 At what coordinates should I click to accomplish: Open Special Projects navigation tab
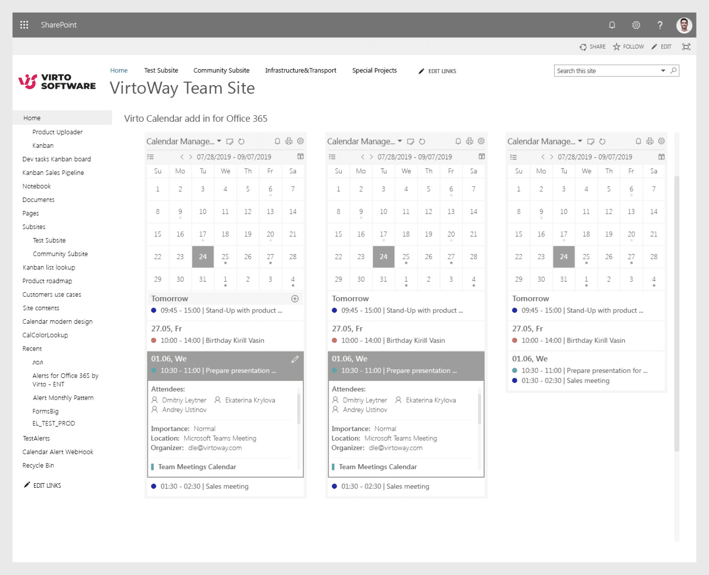pos(375,71)
